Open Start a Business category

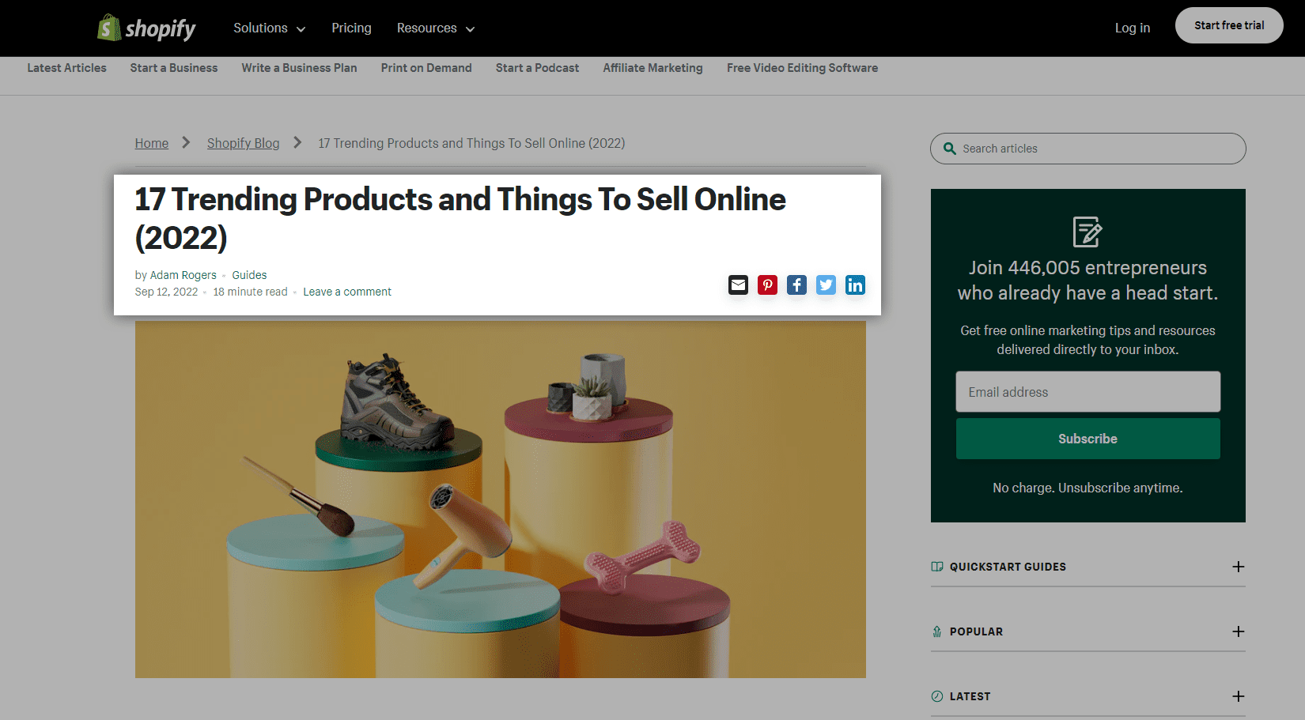[174, 68]
